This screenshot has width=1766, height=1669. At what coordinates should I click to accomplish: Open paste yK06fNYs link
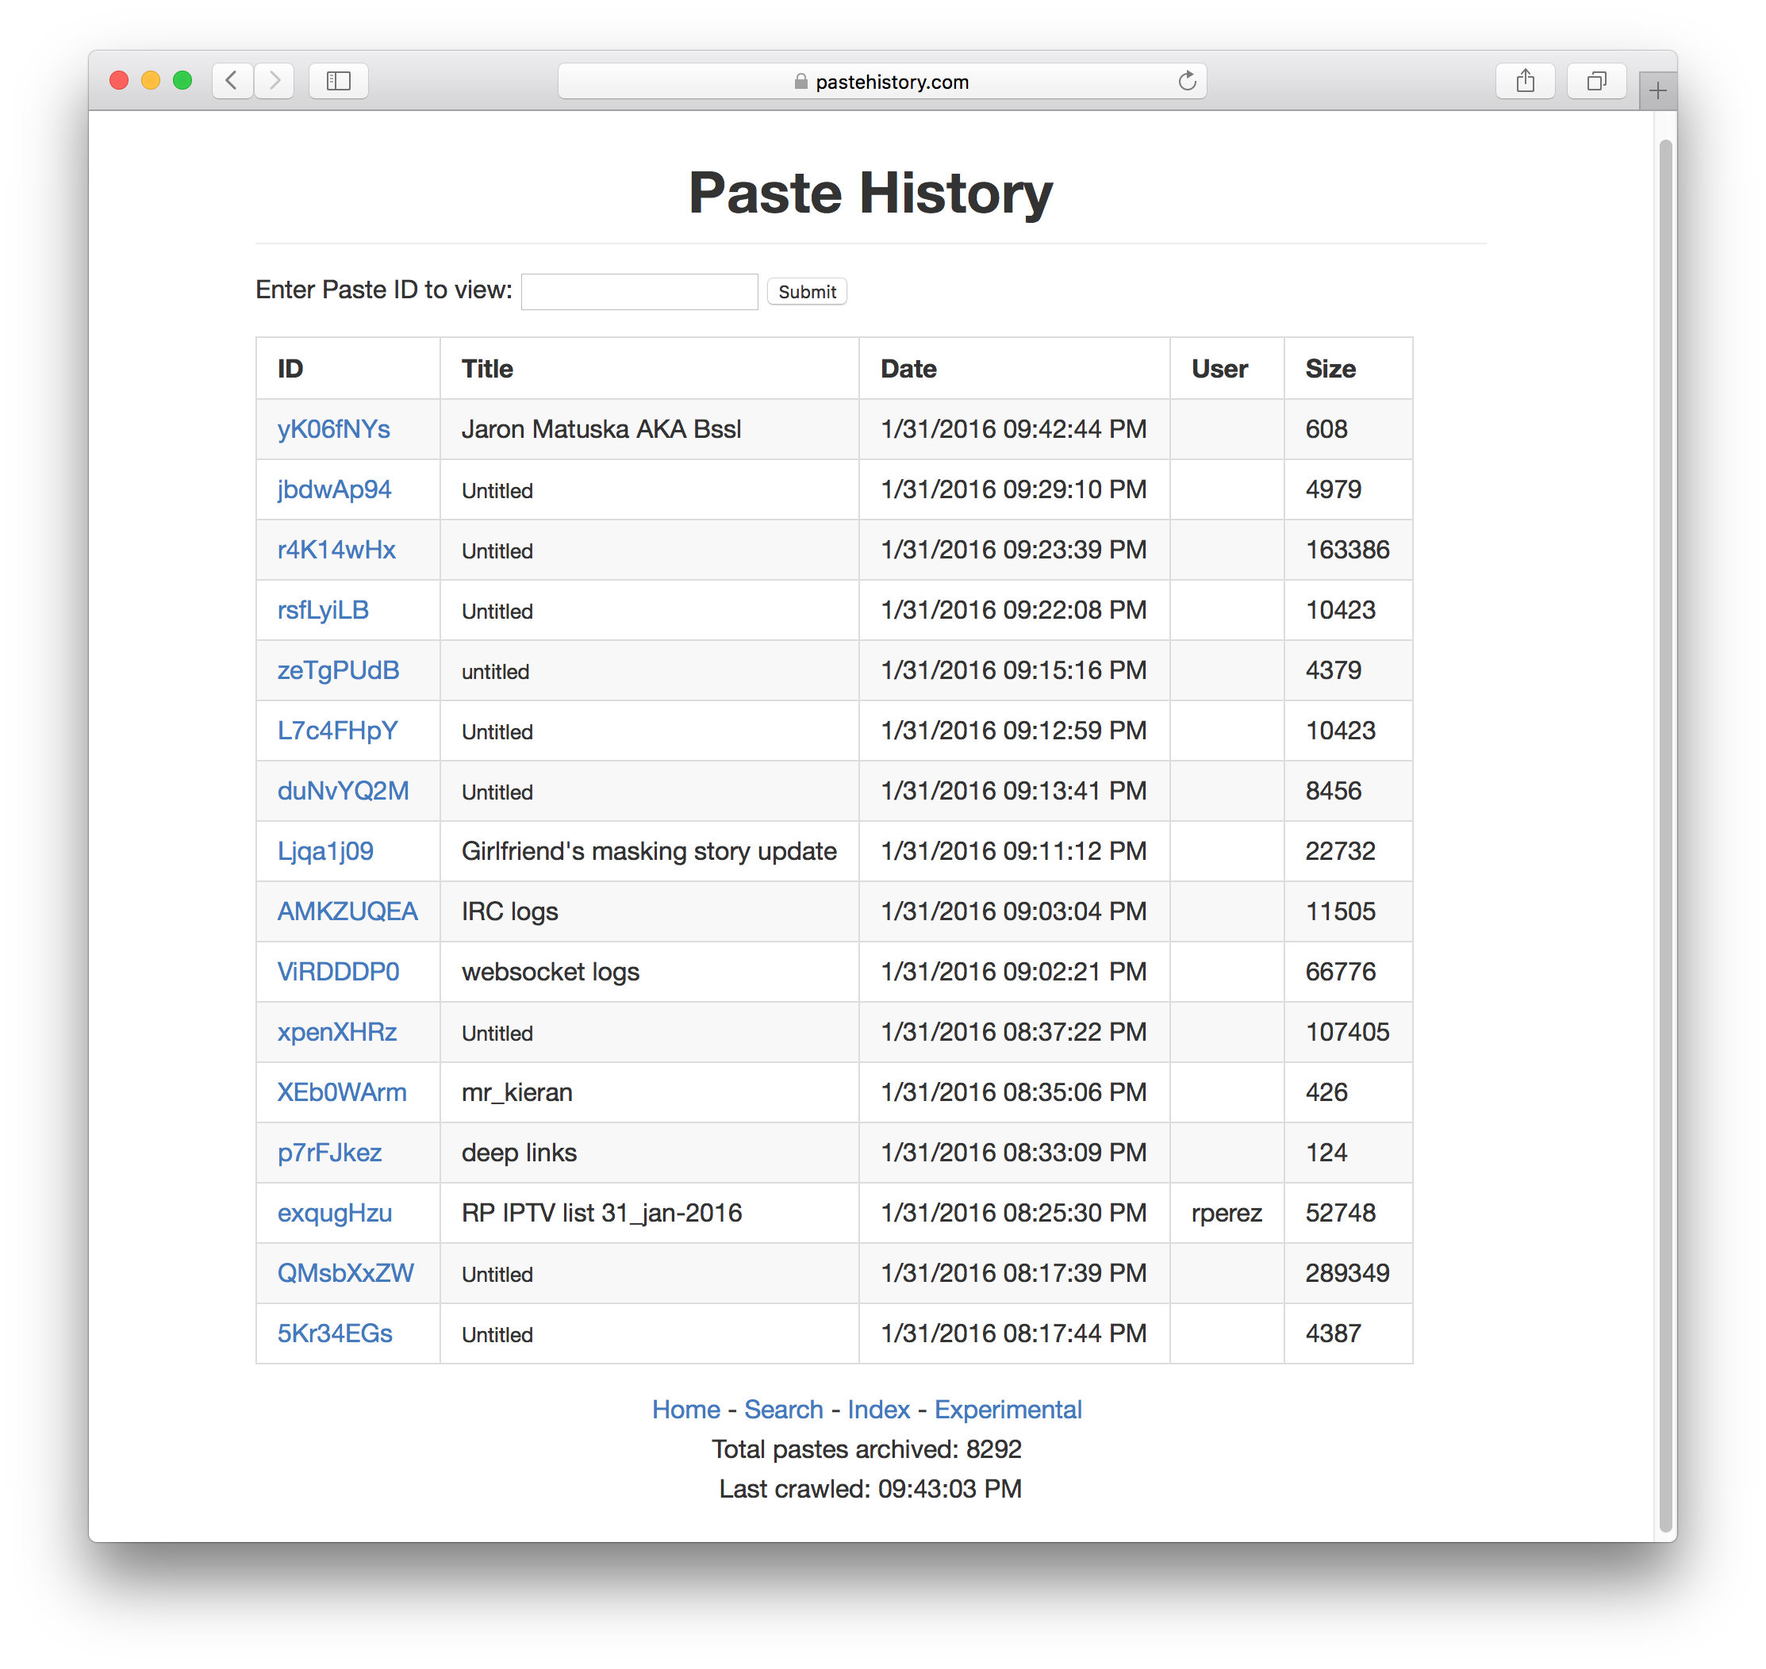pos(334,430)
